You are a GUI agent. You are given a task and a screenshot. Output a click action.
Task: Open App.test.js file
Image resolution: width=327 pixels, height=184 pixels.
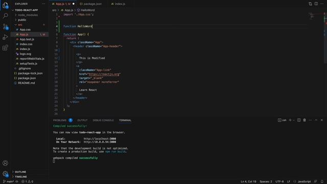click(x=27, y=39)
